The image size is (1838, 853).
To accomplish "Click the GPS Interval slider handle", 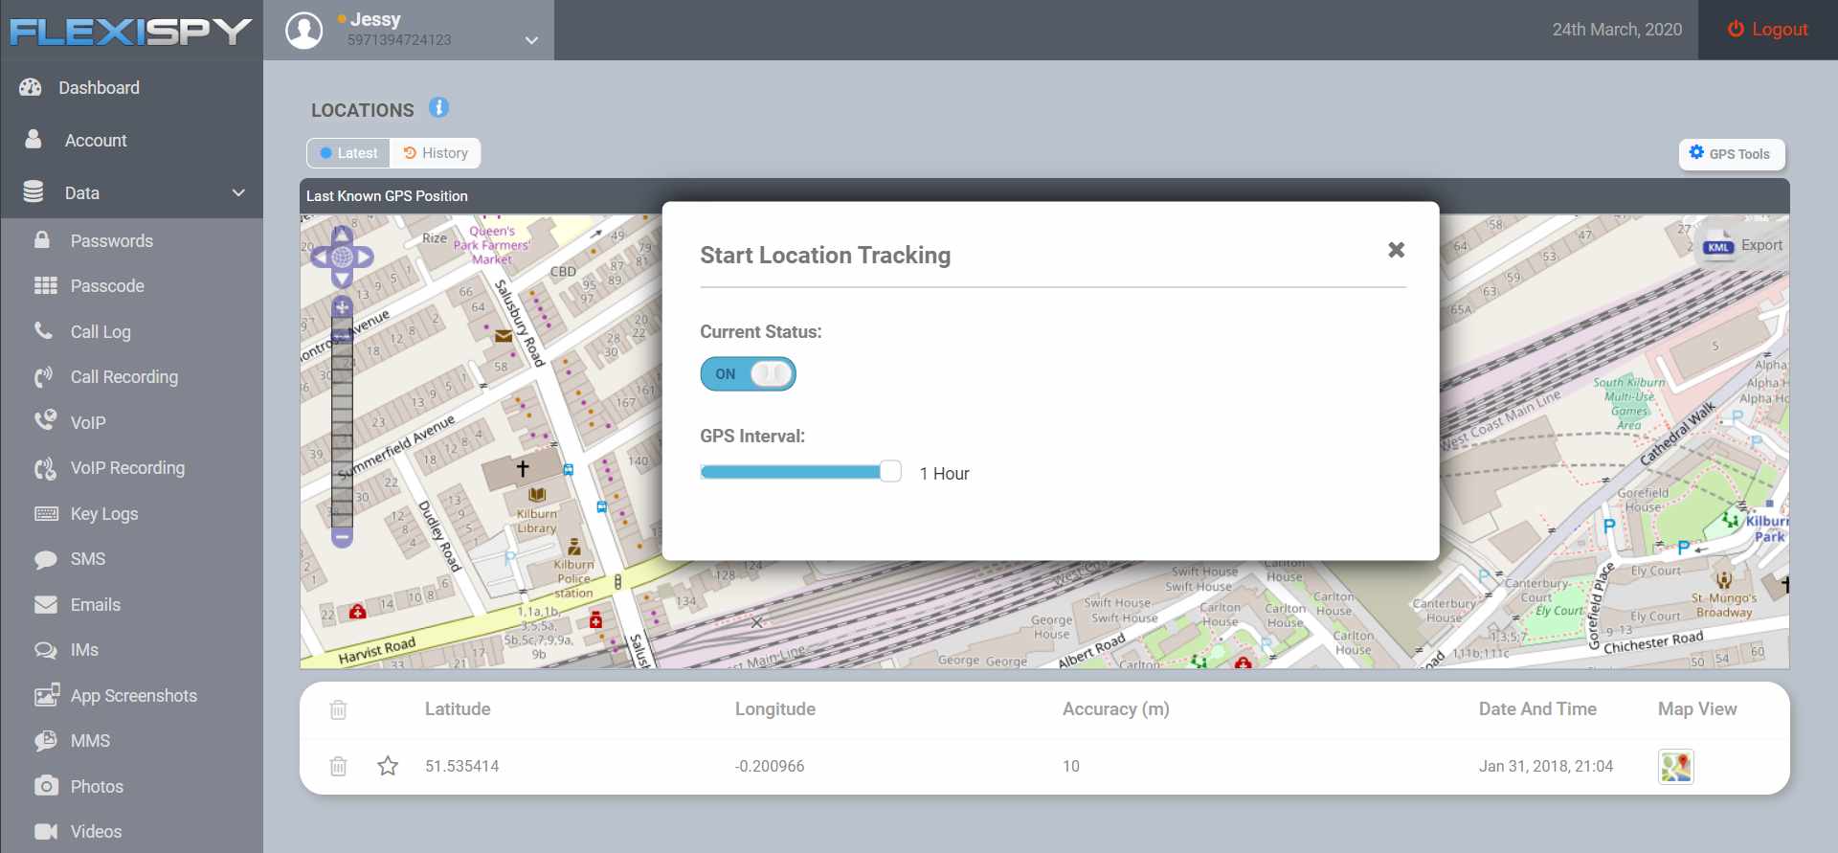I will (x=890, y=471).
